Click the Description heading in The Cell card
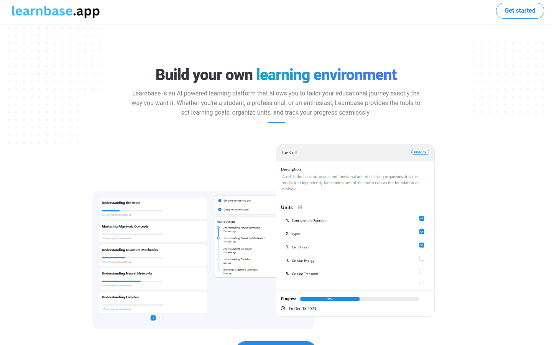 291,169
